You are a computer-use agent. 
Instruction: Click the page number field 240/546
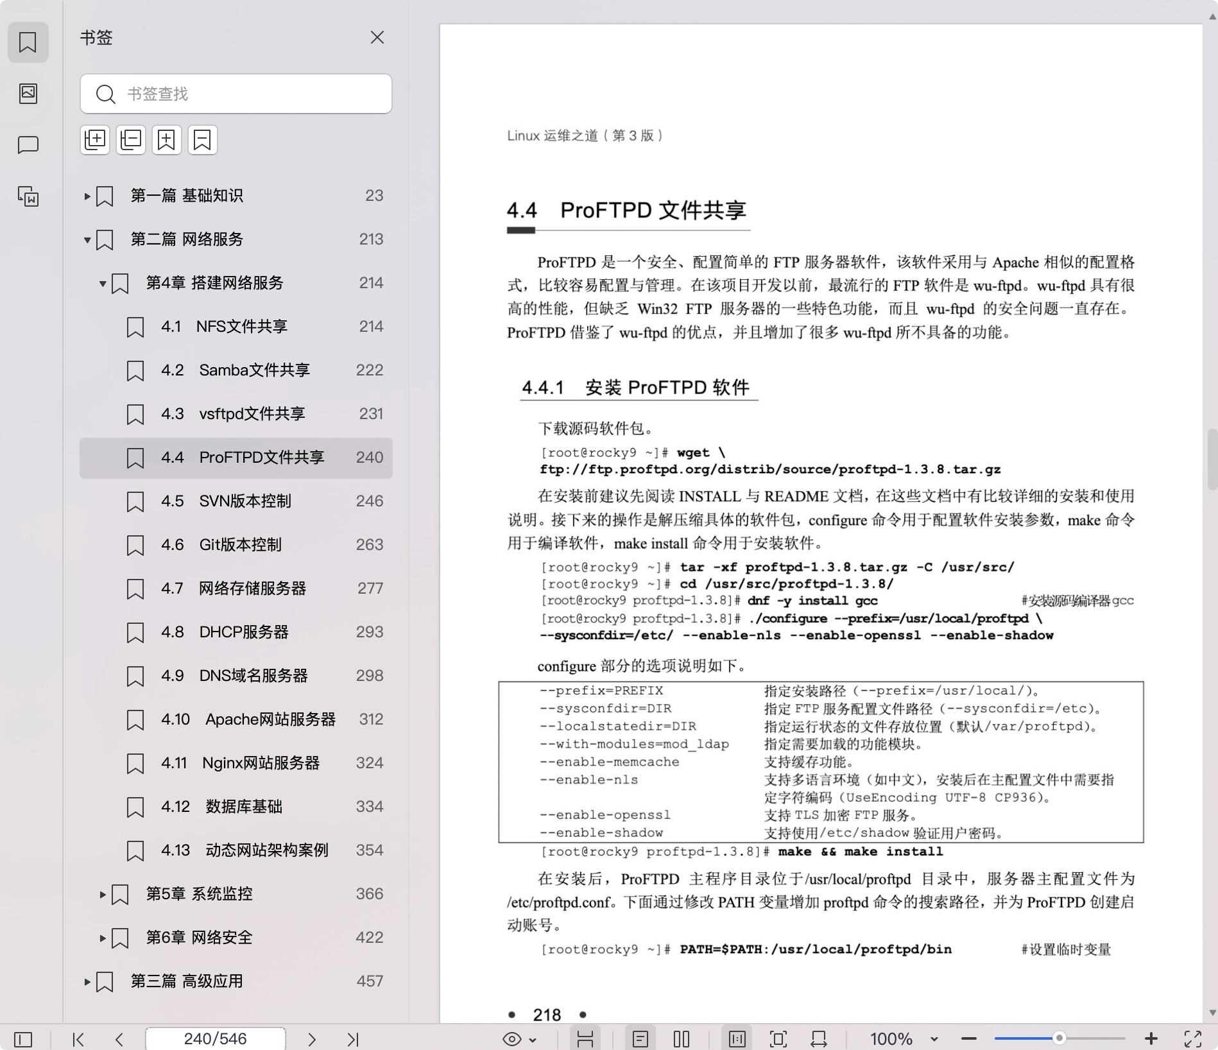216,1039
